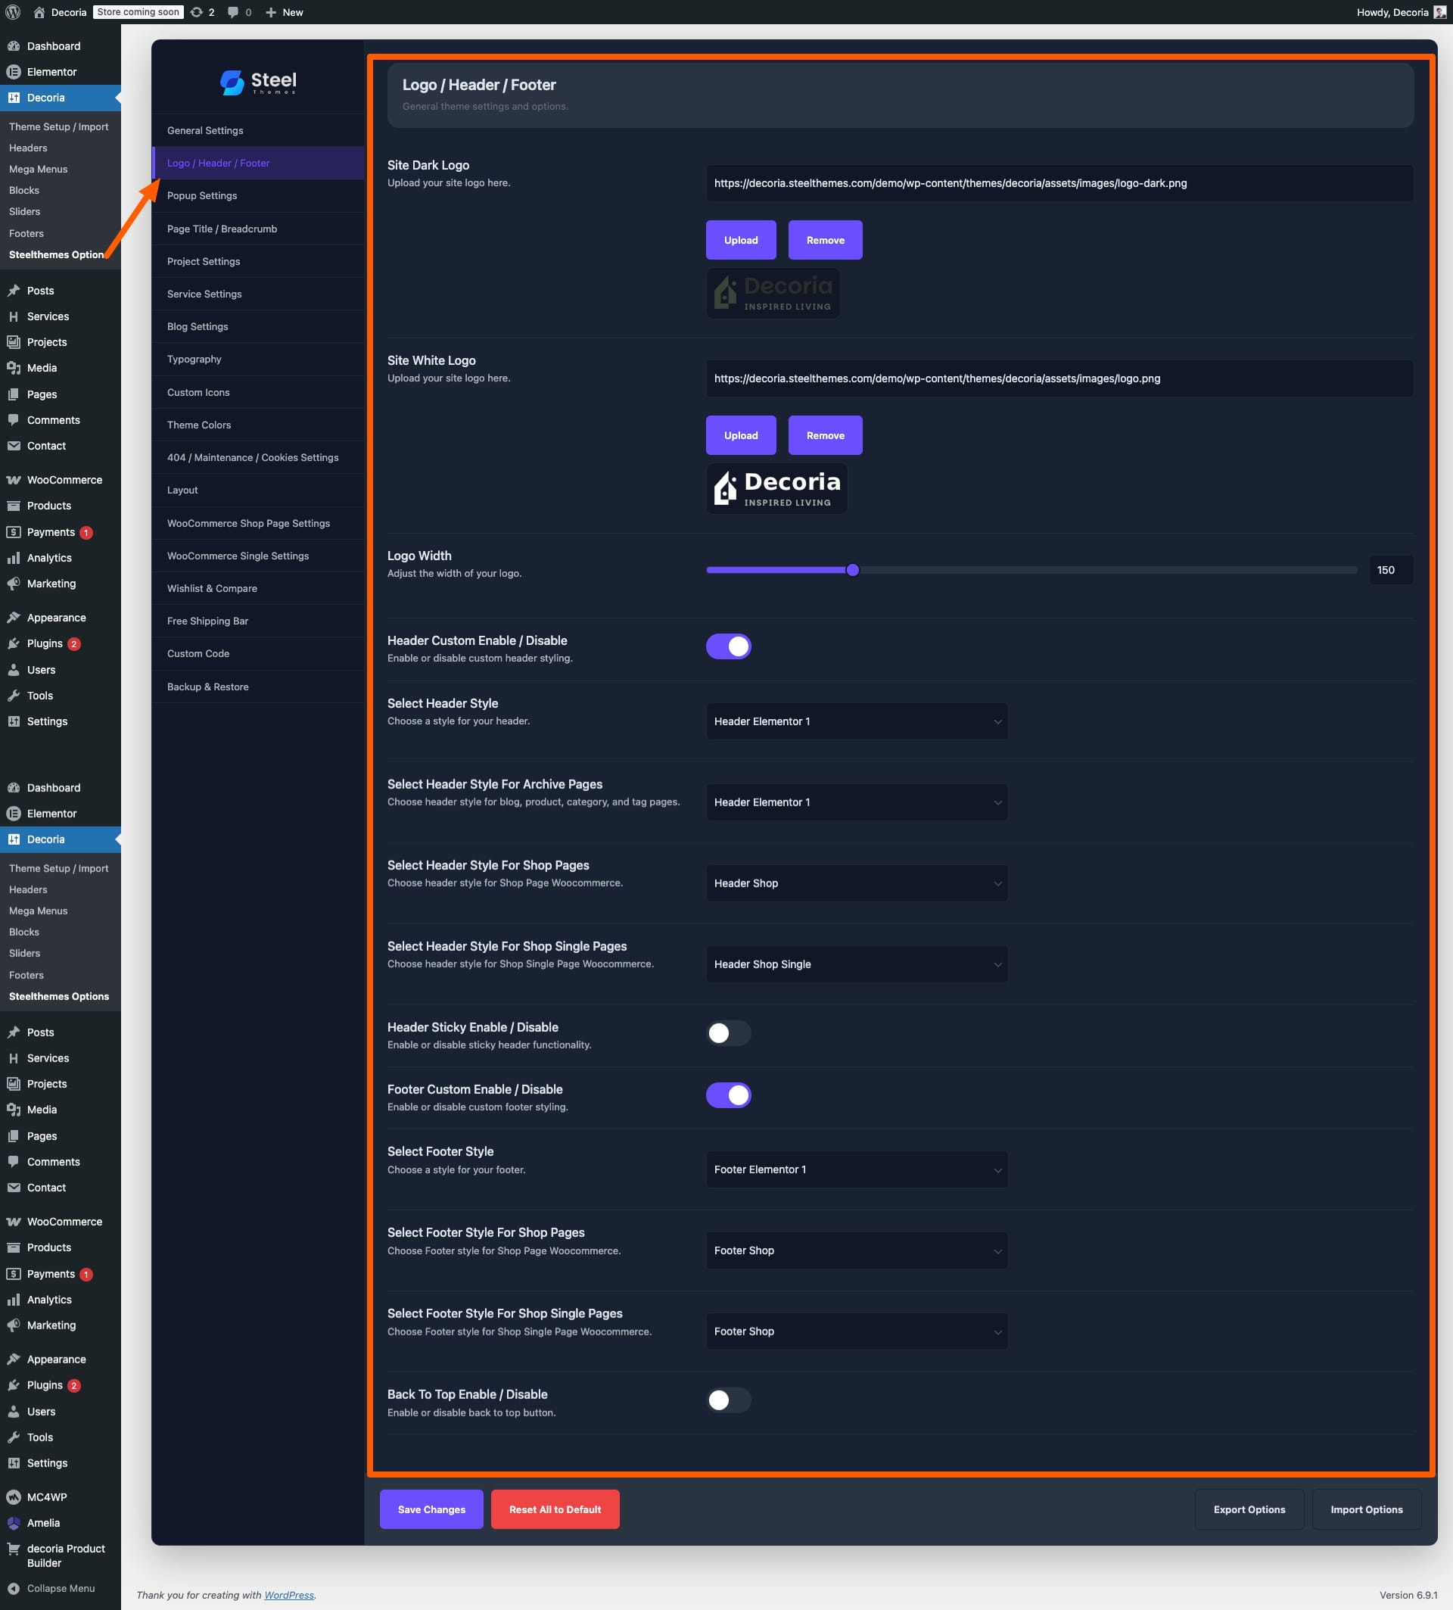Click the topmost Marketing megaphone icon in sidebar
Image resolution: width=1453 pixels, height=1610 pixels.
[14, 584]
